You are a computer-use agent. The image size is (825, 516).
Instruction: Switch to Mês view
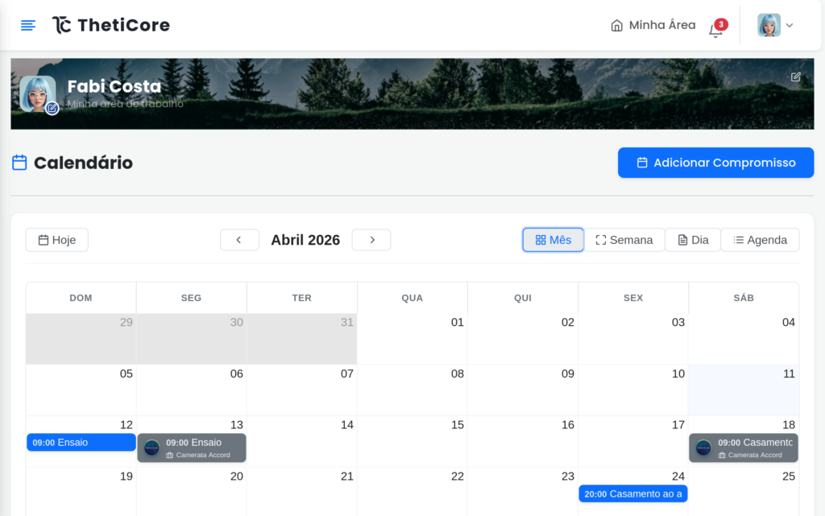pos(553,240)
